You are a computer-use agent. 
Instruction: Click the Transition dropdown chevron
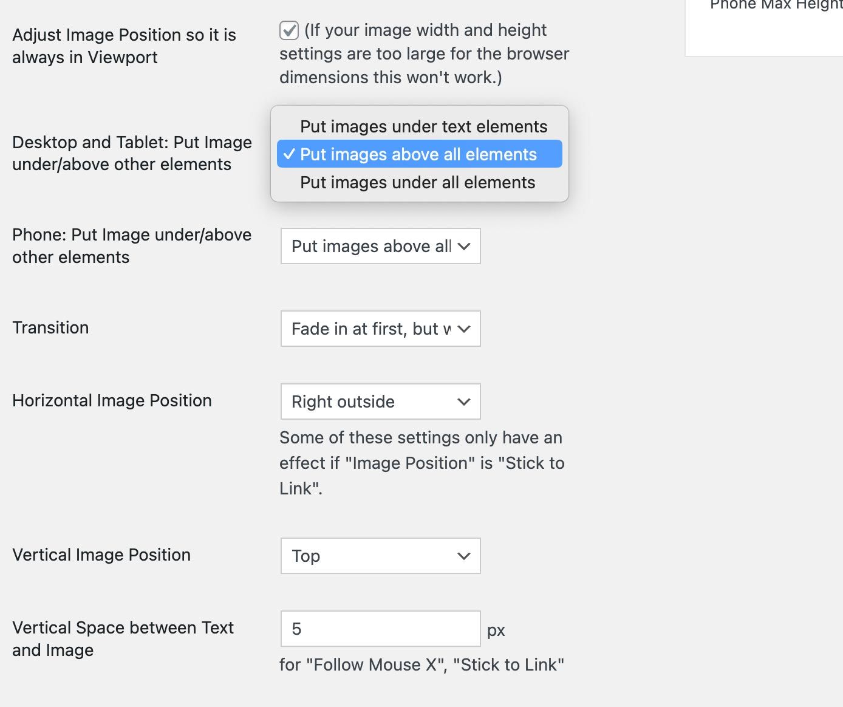(465, 329)
